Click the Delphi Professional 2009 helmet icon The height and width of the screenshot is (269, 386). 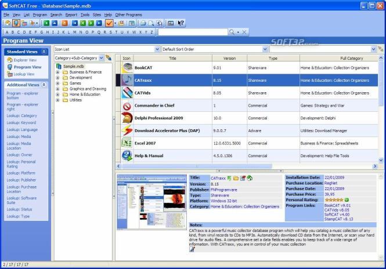tap(127, 118)
